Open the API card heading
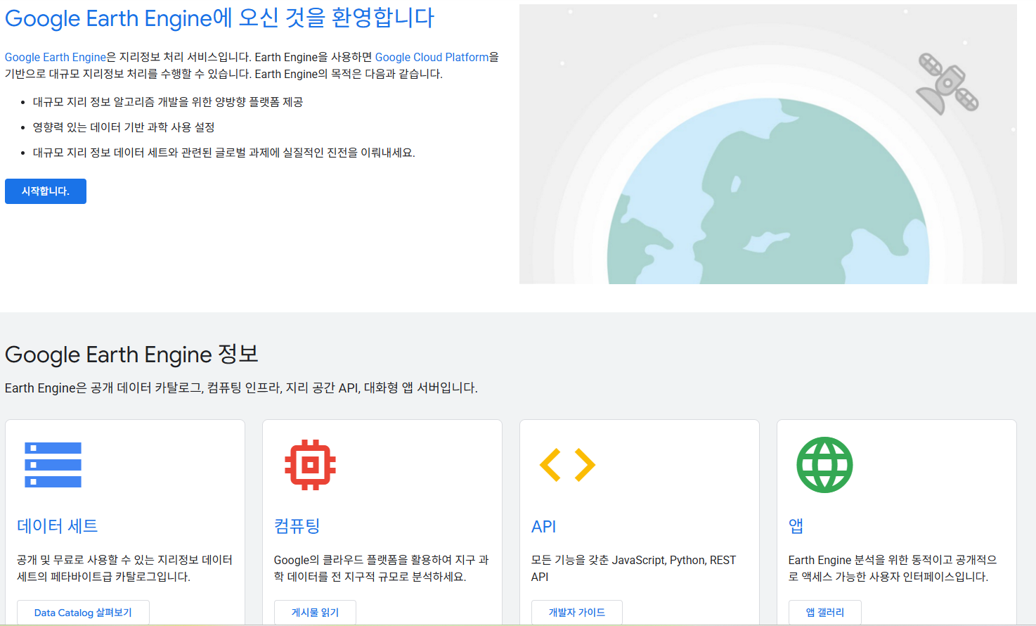The width and height of the screenshot is (1036, 626). [544, 526]
